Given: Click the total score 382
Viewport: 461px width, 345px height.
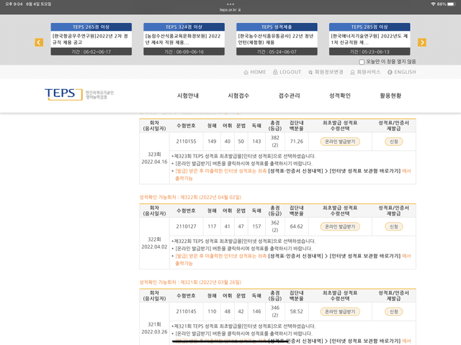Looking at the screenshot, I should pos(275,138).
